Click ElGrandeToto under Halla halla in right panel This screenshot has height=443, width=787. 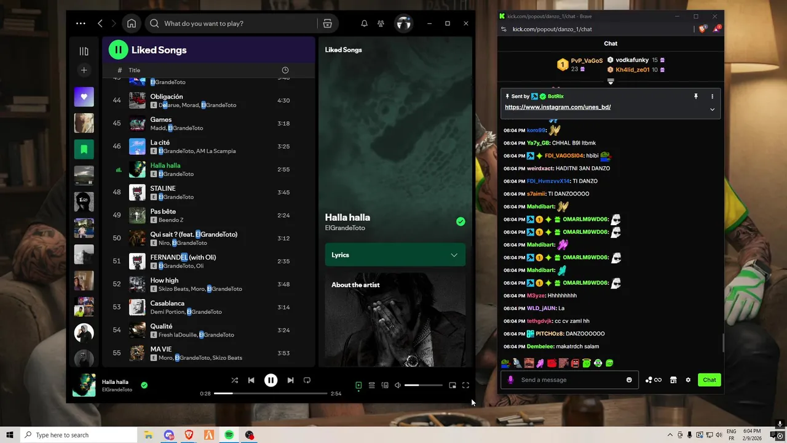point(345,228)
